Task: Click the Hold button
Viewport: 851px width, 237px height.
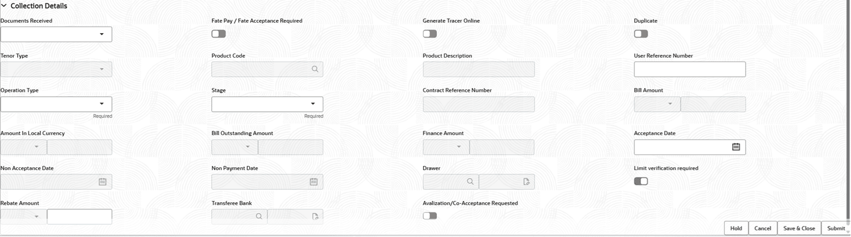Action: coord(736,228)
